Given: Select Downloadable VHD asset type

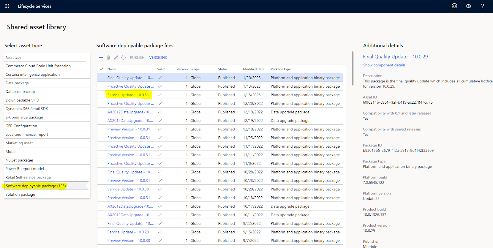Looking at the screenshot, I should (47, 100).
